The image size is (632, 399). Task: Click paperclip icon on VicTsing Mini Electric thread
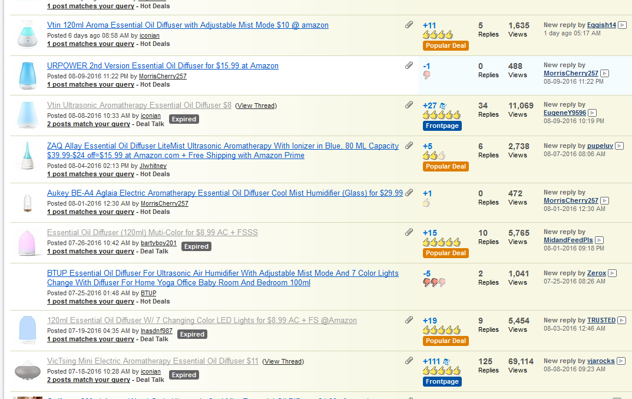(409, 360)
